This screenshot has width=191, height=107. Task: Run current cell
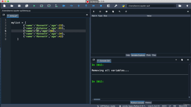(x=41, y=6)
